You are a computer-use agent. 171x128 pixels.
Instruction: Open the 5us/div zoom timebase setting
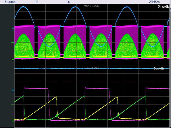pyautogui.click(x=163, y=69)
